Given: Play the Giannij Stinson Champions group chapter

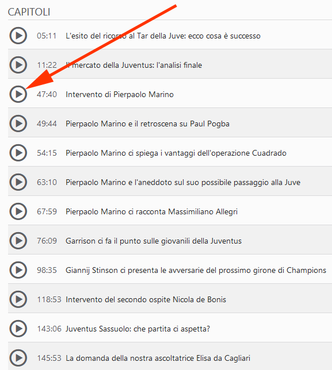Looking at the screenshot, I should [18, 270].
